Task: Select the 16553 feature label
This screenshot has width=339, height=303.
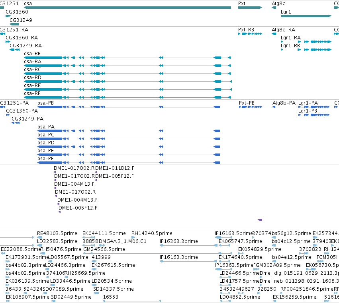Action: point(110,297)
